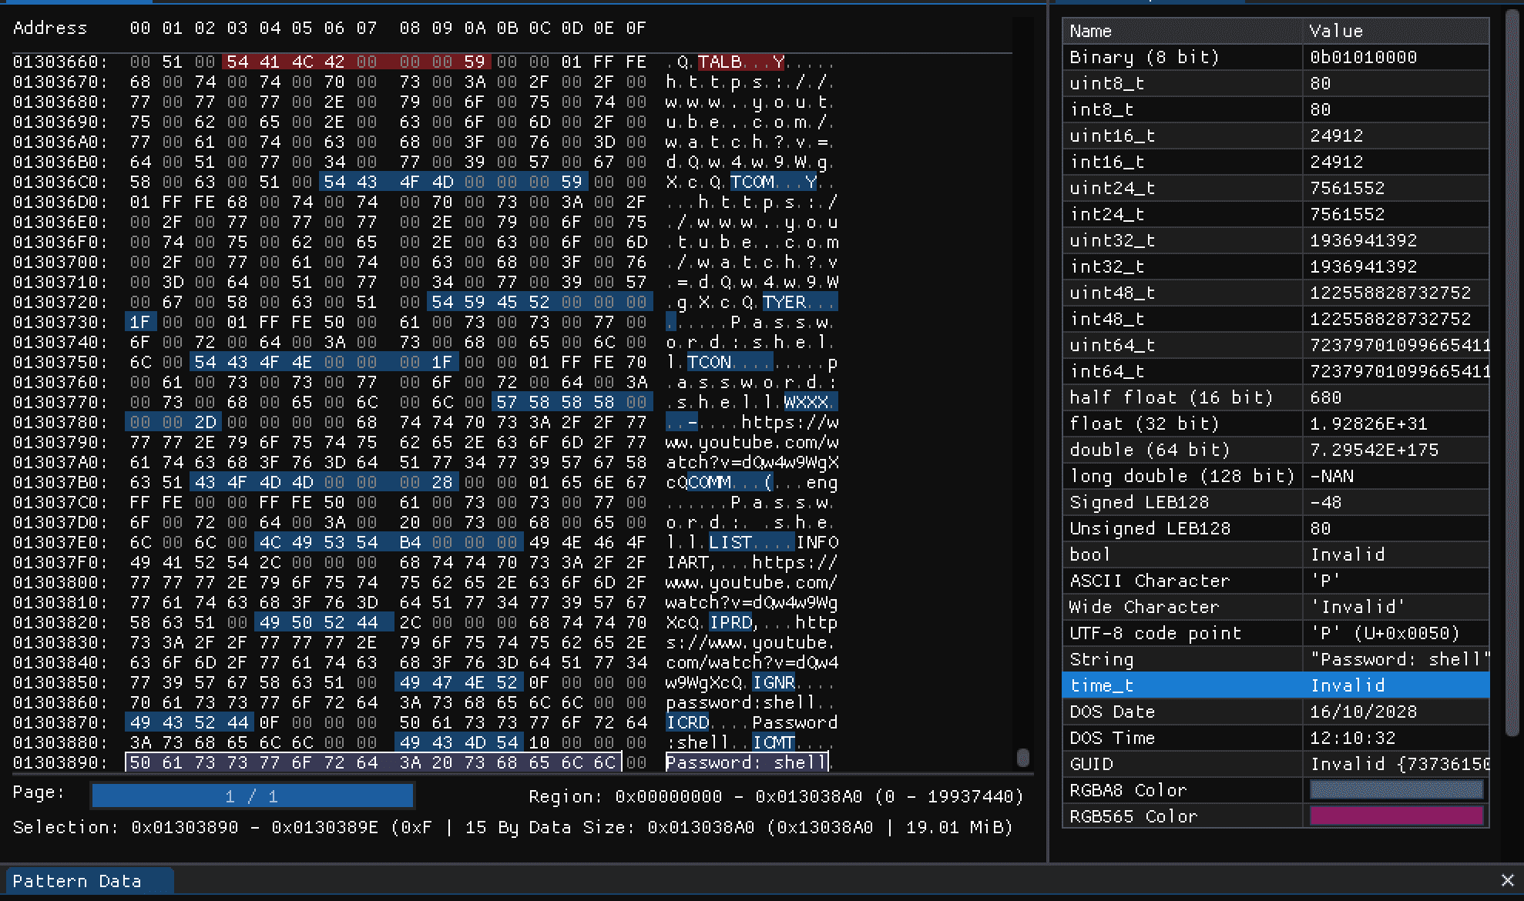Click the page slider showing 1 / 1
The image size is (1524, 901).
(252, 796)
